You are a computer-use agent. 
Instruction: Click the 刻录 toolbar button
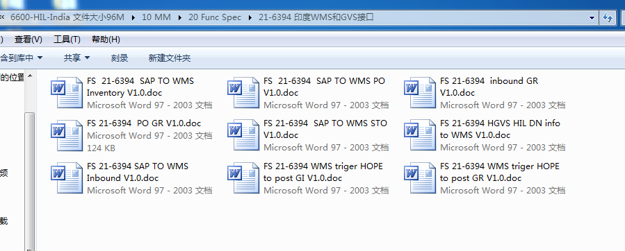point(119,58)
